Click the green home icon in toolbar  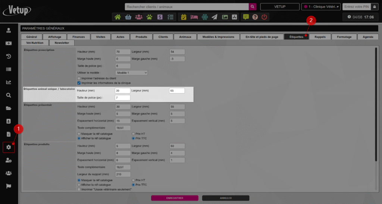[x=118, y=17]
